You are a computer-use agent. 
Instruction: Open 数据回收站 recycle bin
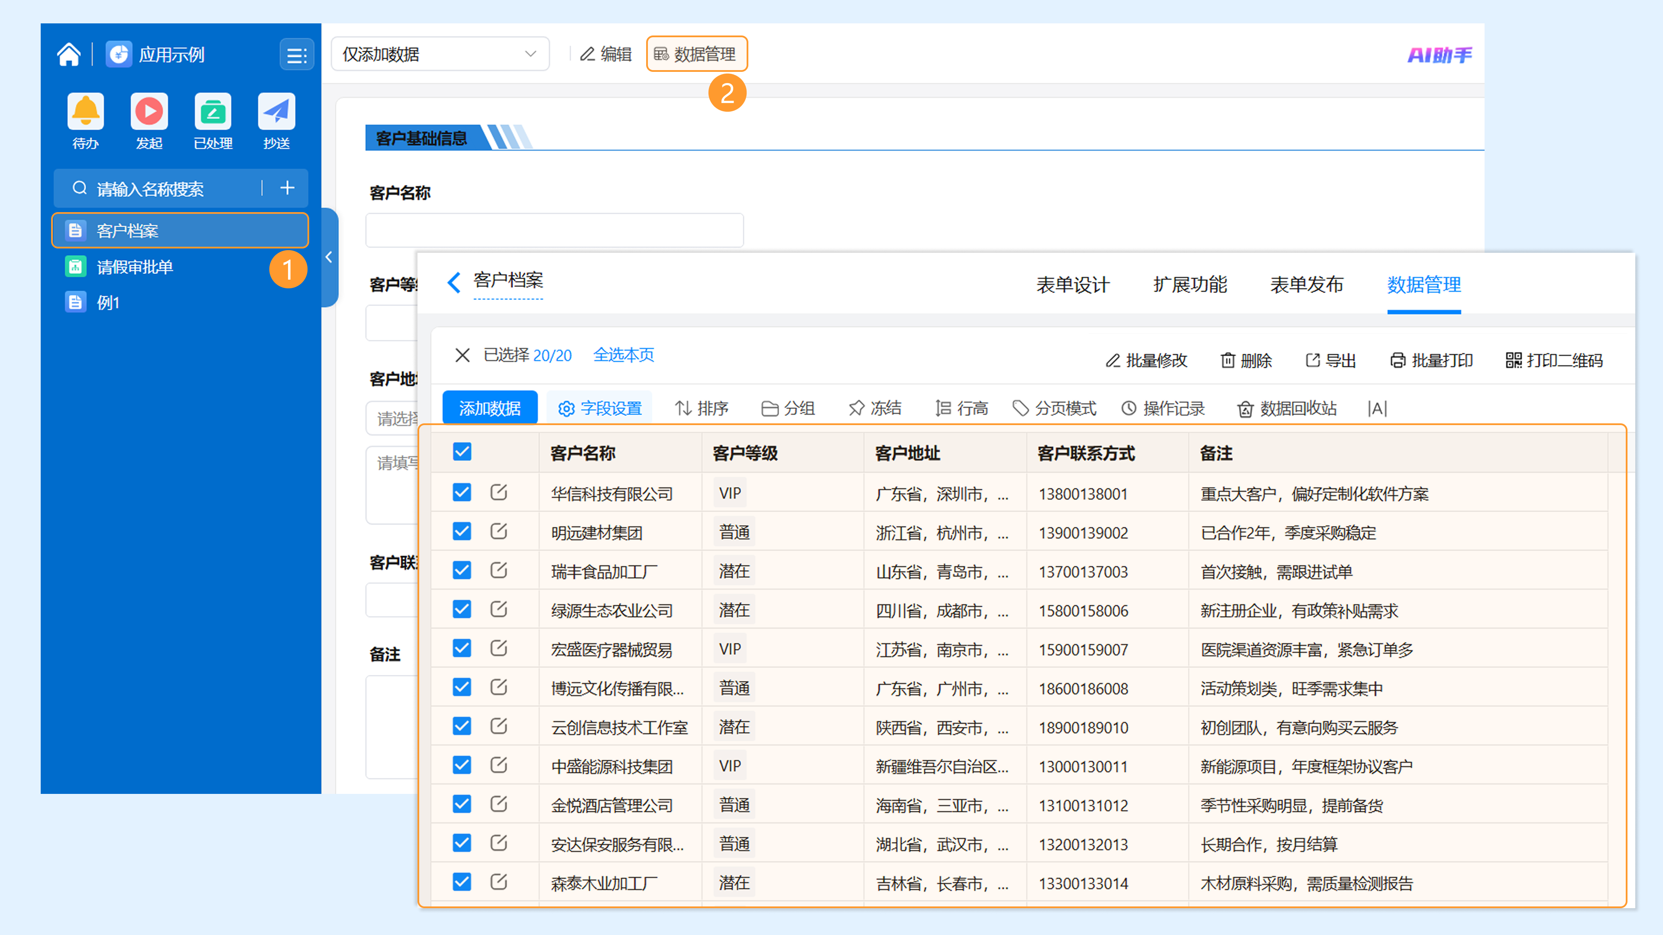[1287, 409]
